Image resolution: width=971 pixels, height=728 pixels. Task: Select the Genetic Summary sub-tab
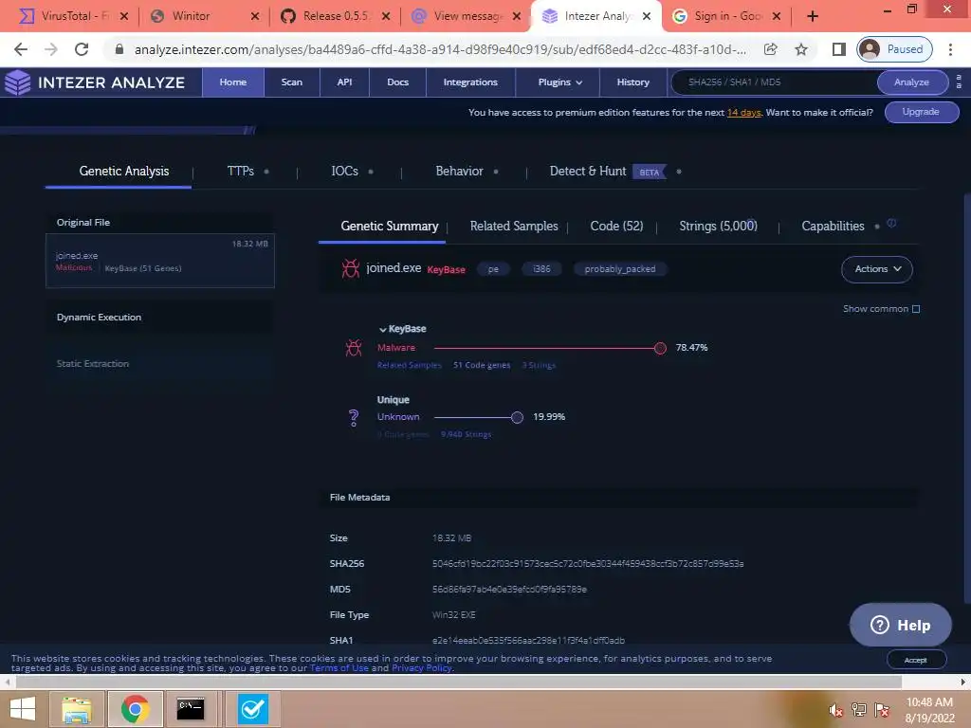pos(390,227)
